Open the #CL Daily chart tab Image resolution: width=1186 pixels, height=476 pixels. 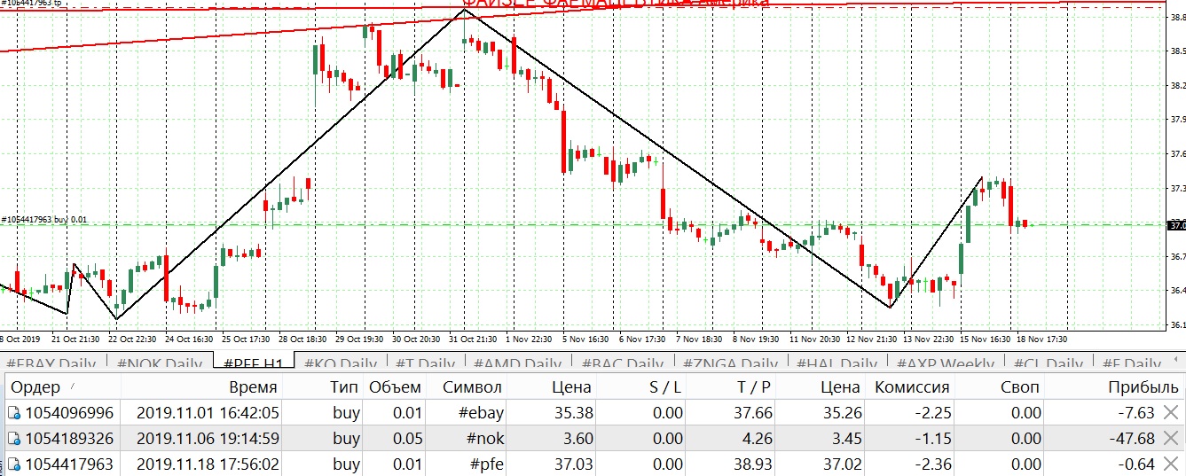click(1049, 363)
